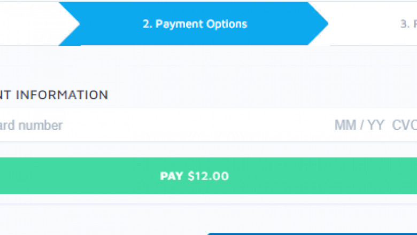Screen dimensions: 417x235
Task: Focus the MM / YY expiry field
Action: click(x=359, y=126)
